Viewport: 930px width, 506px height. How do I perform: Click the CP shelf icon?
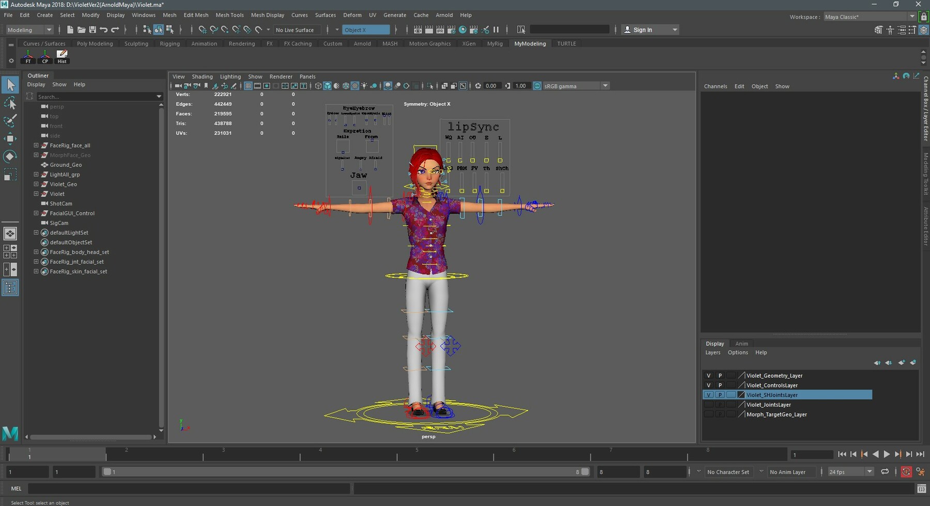pyautogui.click(x=45, y=56)
